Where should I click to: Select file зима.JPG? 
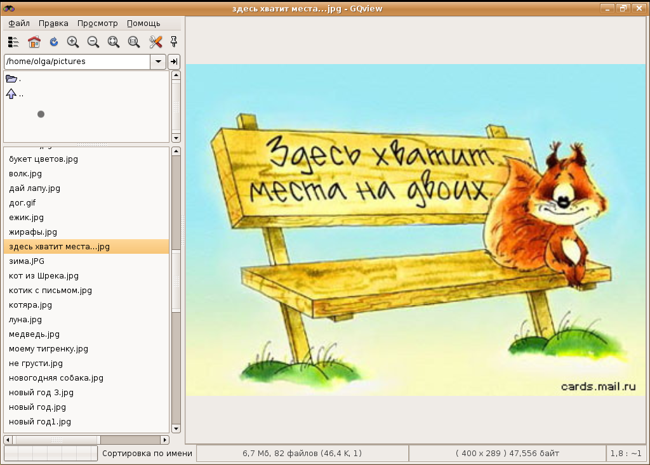86,261
